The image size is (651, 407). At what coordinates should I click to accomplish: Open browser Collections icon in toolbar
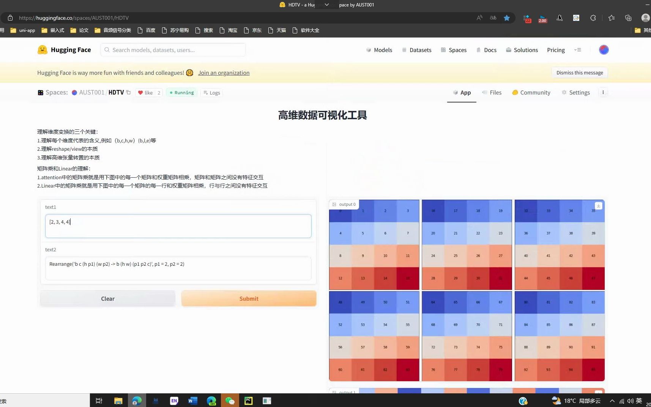pos(612,18)
